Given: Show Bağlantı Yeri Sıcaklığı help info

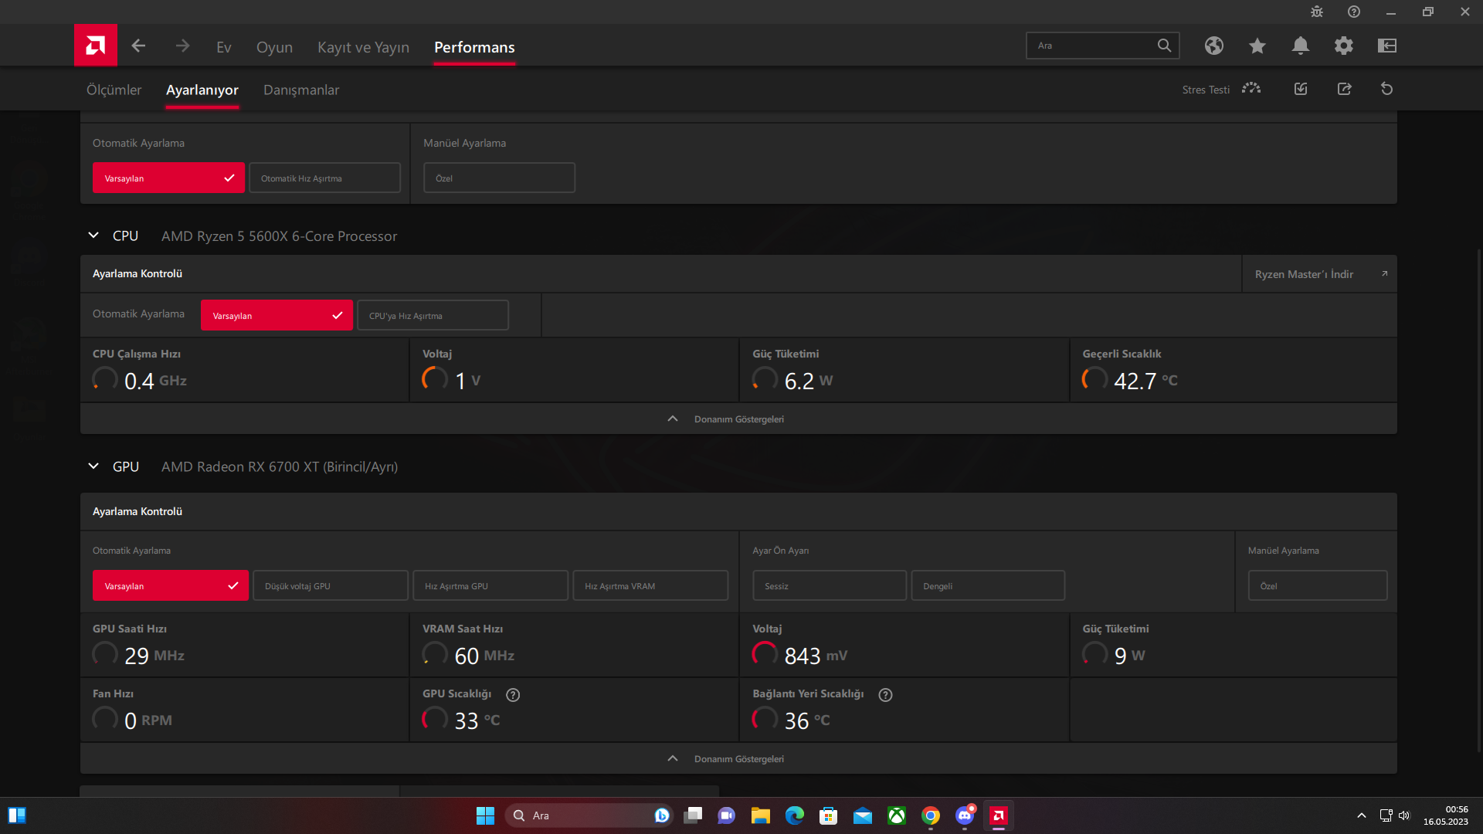Looking at the screenshot, I should (886, 695).
